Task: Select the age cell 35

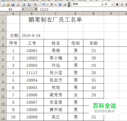Action: pyautogui.click(x=93, y=80)
